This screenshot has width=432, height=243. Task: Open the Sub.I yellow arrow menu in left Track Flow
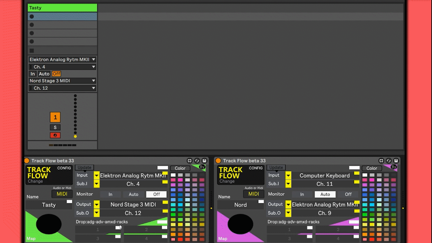point(97,184)
